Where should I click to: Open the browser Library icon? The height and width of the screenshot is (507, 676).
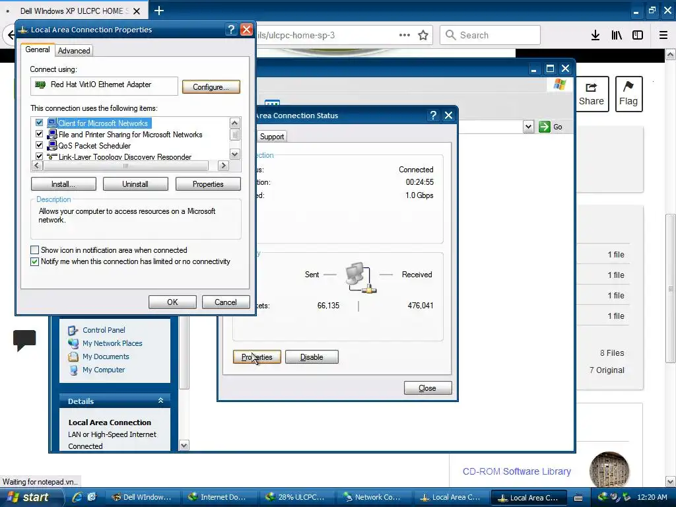click(x=617, y=35)
